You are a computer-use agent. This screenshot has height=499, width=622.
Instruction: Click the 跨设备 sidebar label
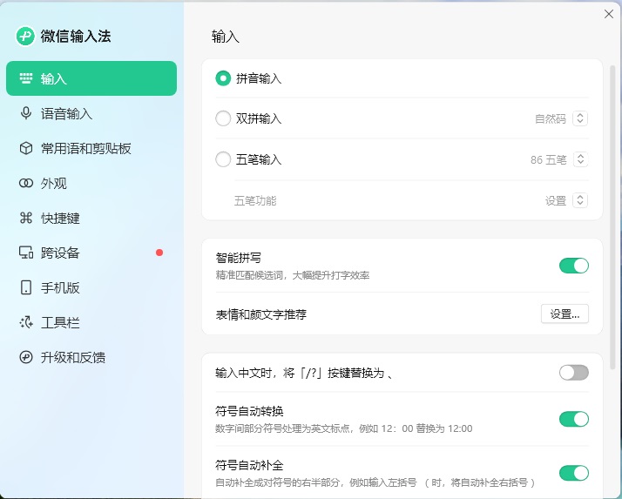click(x=60, y=253)
